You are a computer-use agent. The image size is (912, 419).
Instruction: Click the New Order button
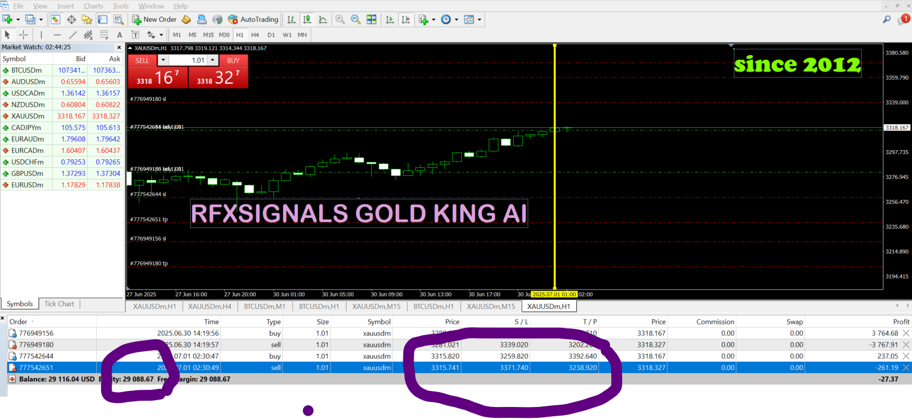[x=155, y=19]
